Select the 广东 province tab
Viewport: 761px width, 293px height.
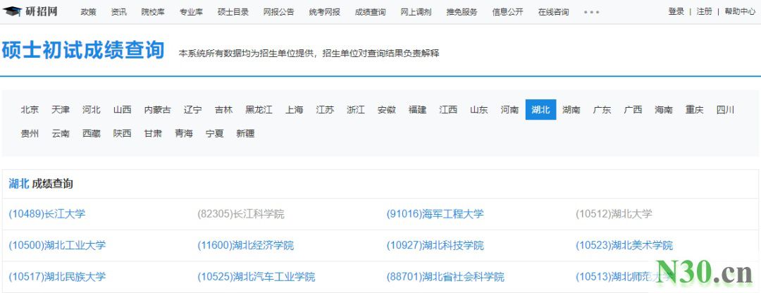coord(602,110)
